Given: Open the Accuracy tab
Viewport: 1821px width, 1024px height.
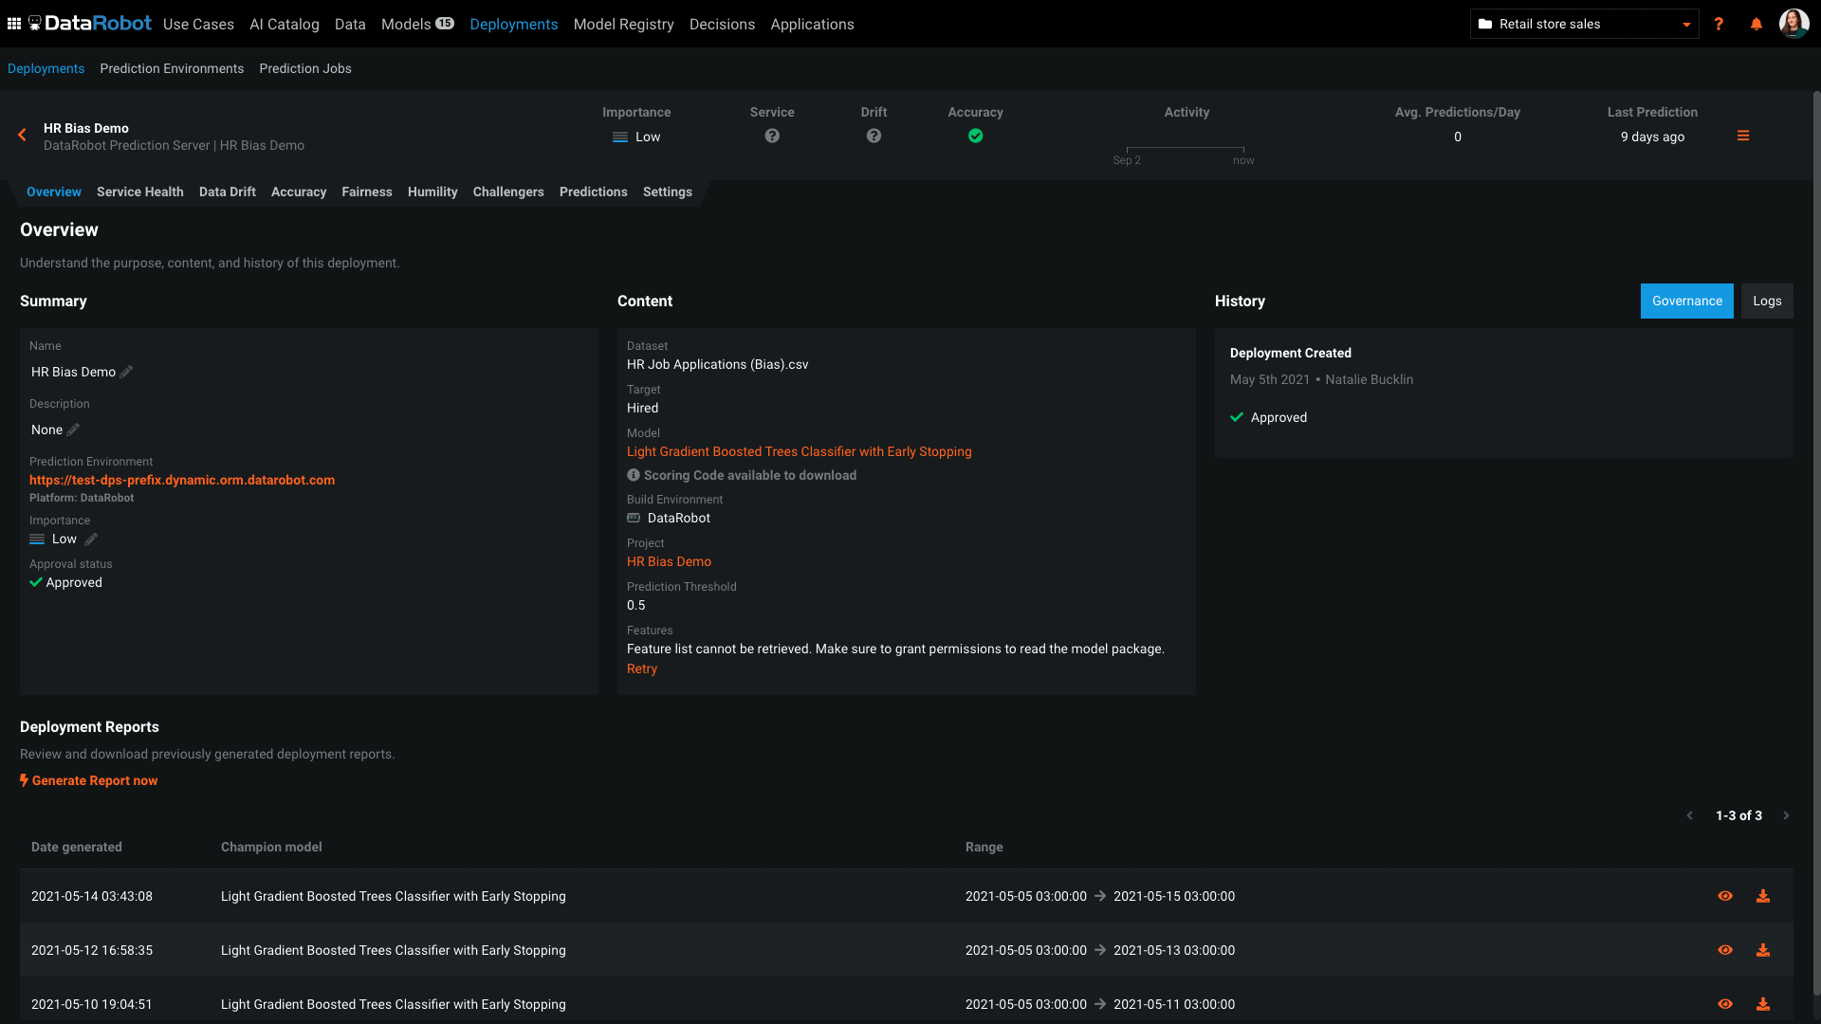Looking at the screenshot, I should click(x=299, y=192).
